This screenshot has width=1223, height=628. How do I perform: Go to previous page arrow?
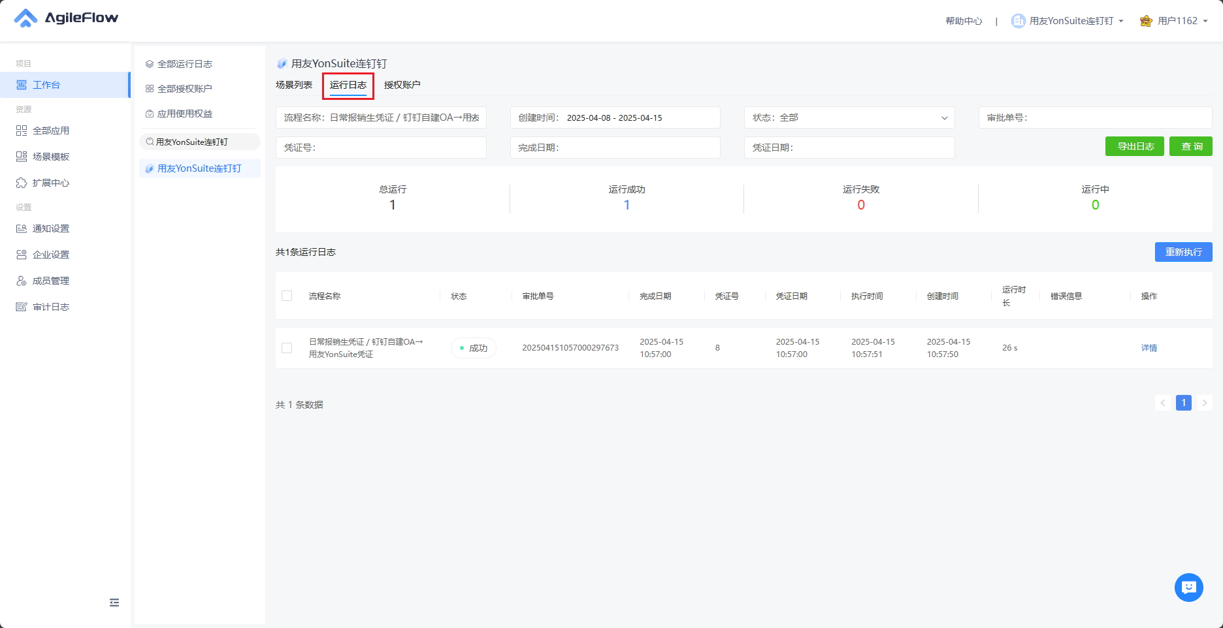click(1163, 403)
